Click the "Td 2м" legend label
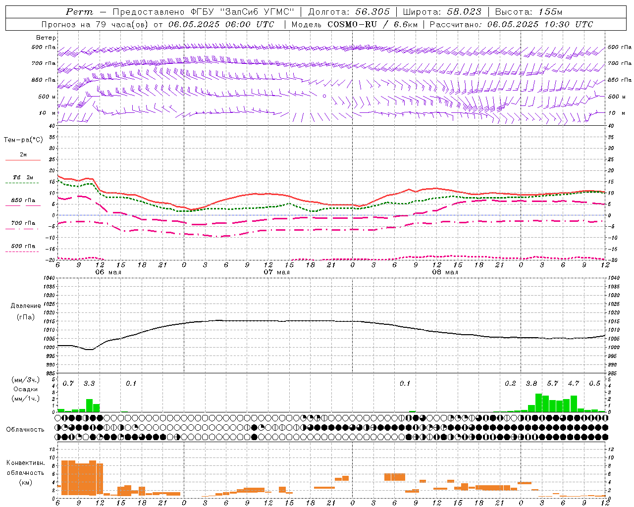This screenshot has width=634, height=507. point(23,177)
